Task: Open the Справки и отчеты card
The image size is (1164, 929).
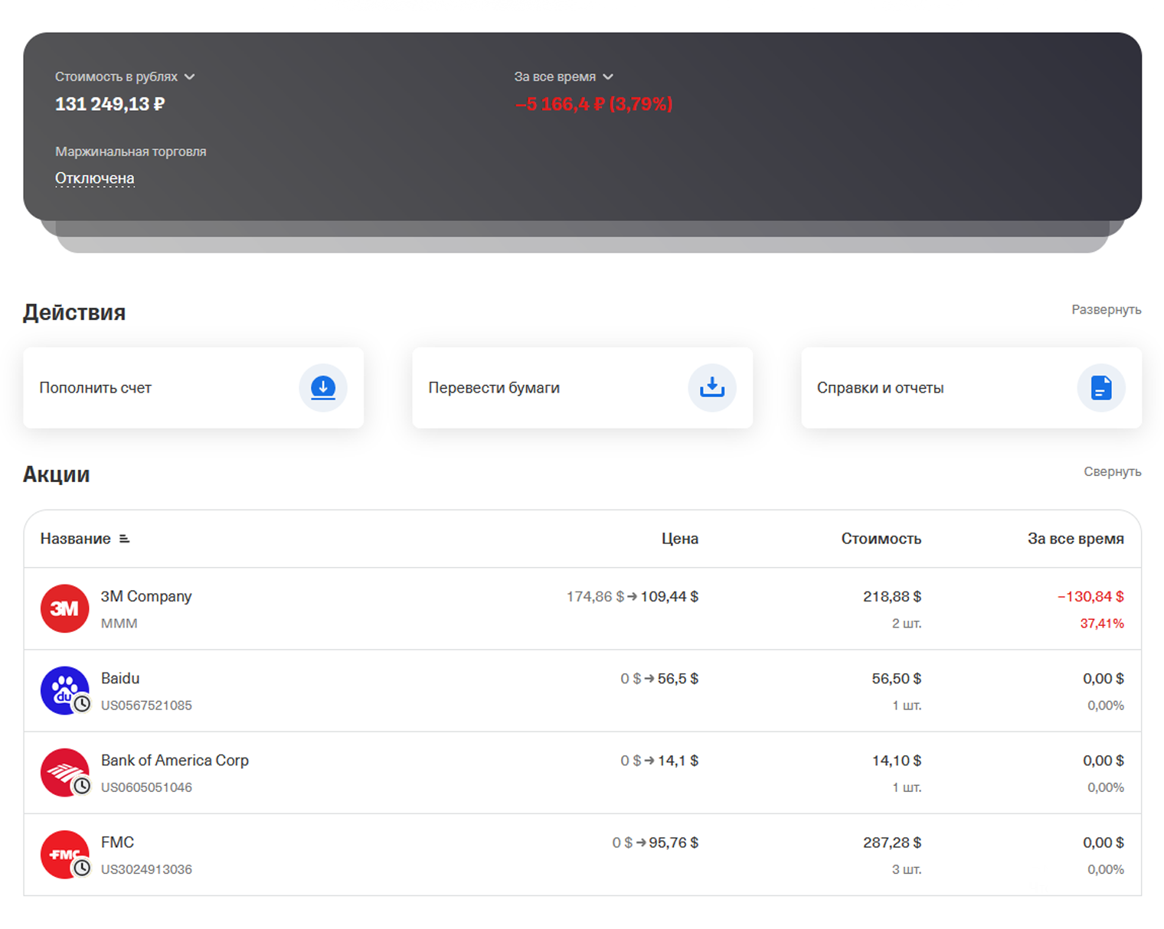Action: tap(971, 388)
